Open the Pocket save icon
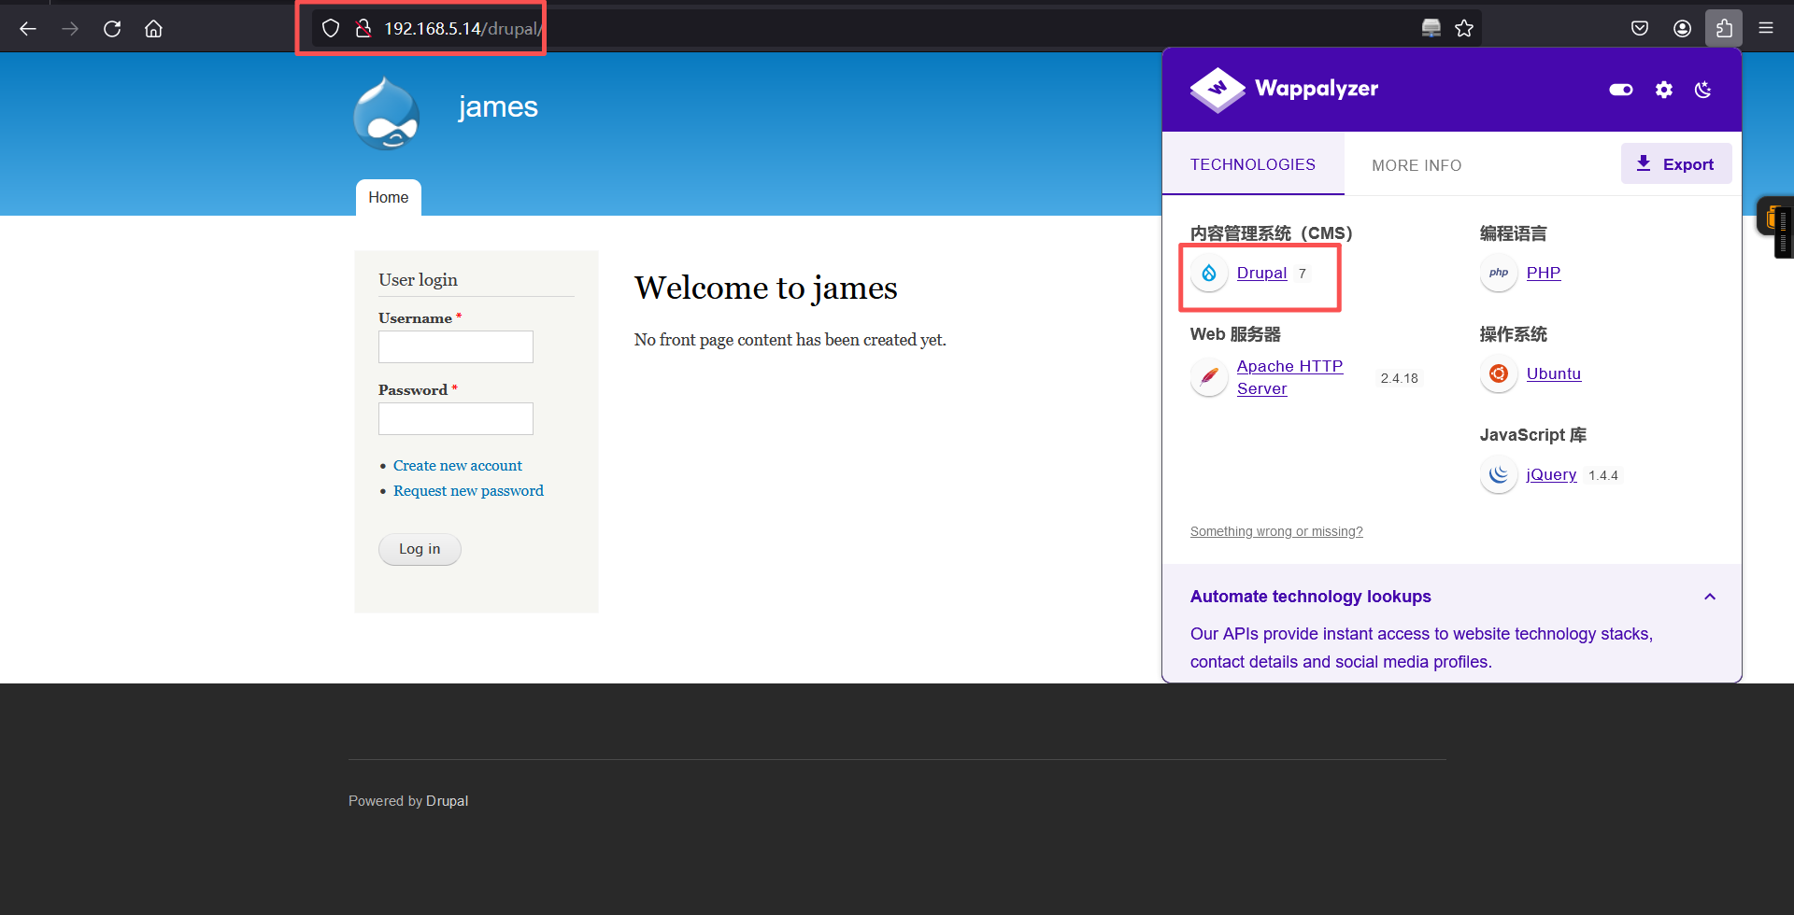Viewport: 1794px width, 915px height. coord(1640,29)
